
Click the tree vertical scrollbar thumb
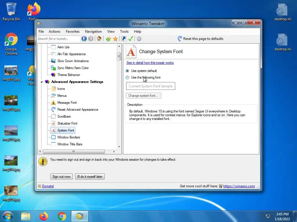point(119,56)
